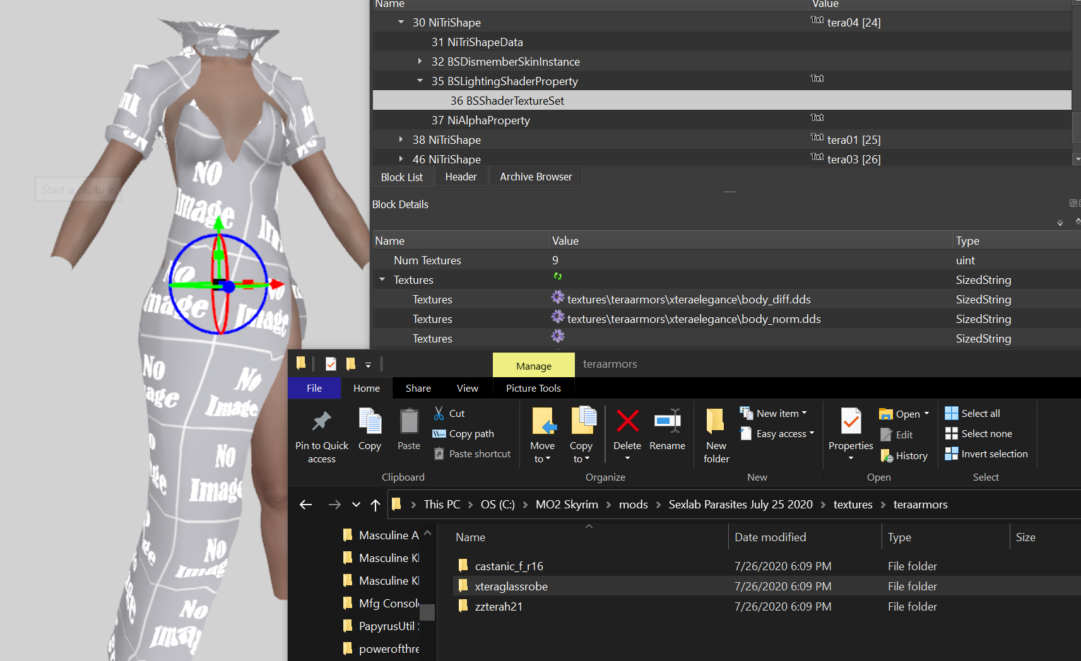Expand the 46 NiTriShape node

pyautogui.click(x=401, y=159)
